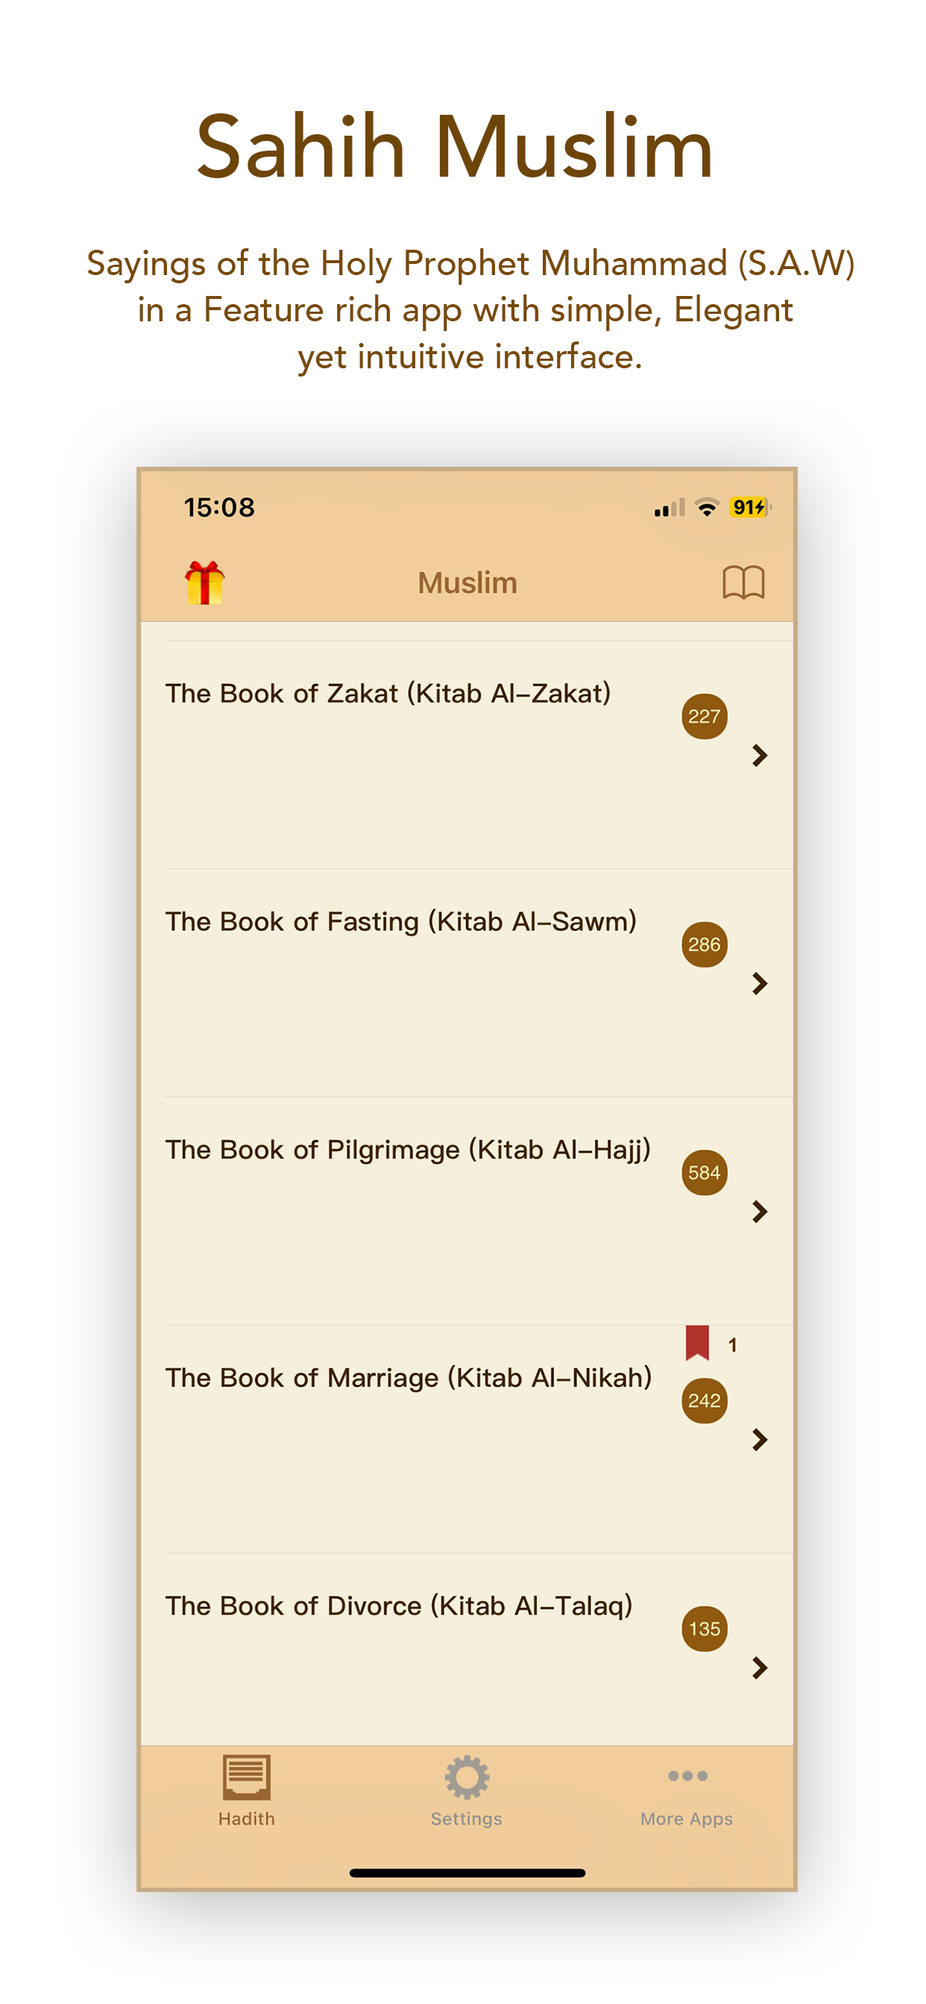The width and height of the screenshot is (926, 2004).
Task: Tap the red bookmark icon
Action: coord(697,1342)
